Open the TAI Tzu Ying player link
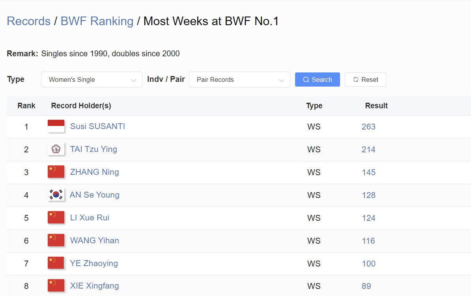This screenshot has height=296, width=471. click(93, 149)
